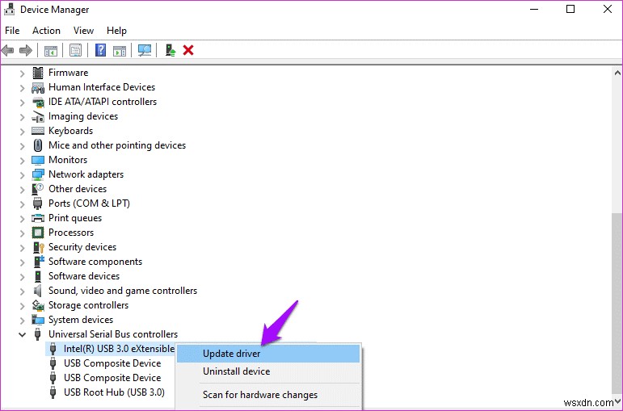Click the Firmware chip icon
This screenshot has height=411, width=623.
(x=38, y=73)
